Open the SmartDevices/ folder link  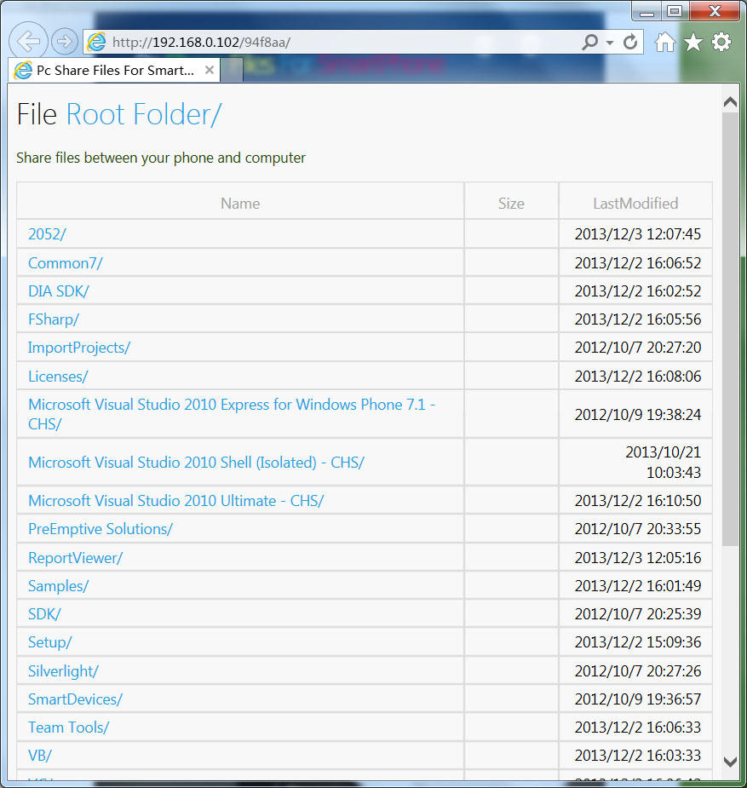[x=75, y=699]
